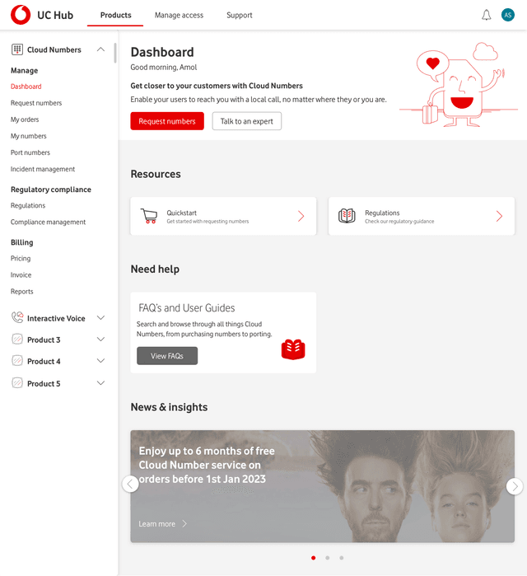Open the AS user avatar
This screenshot has width=527, height=576.
point(508,15)
